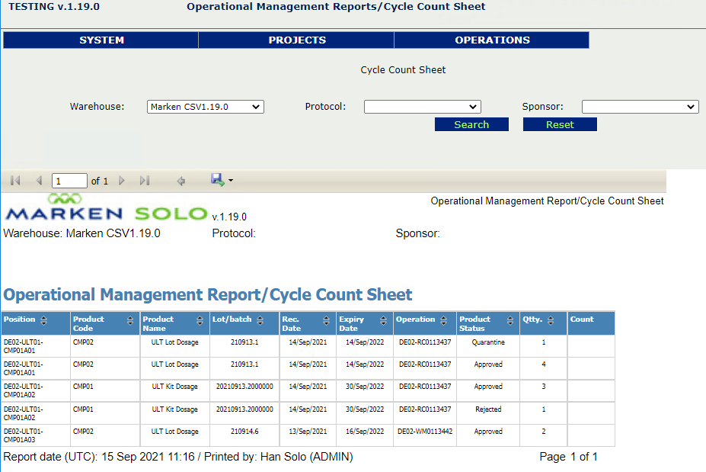Click the Marken Solo logo

(x=107, y=208)
